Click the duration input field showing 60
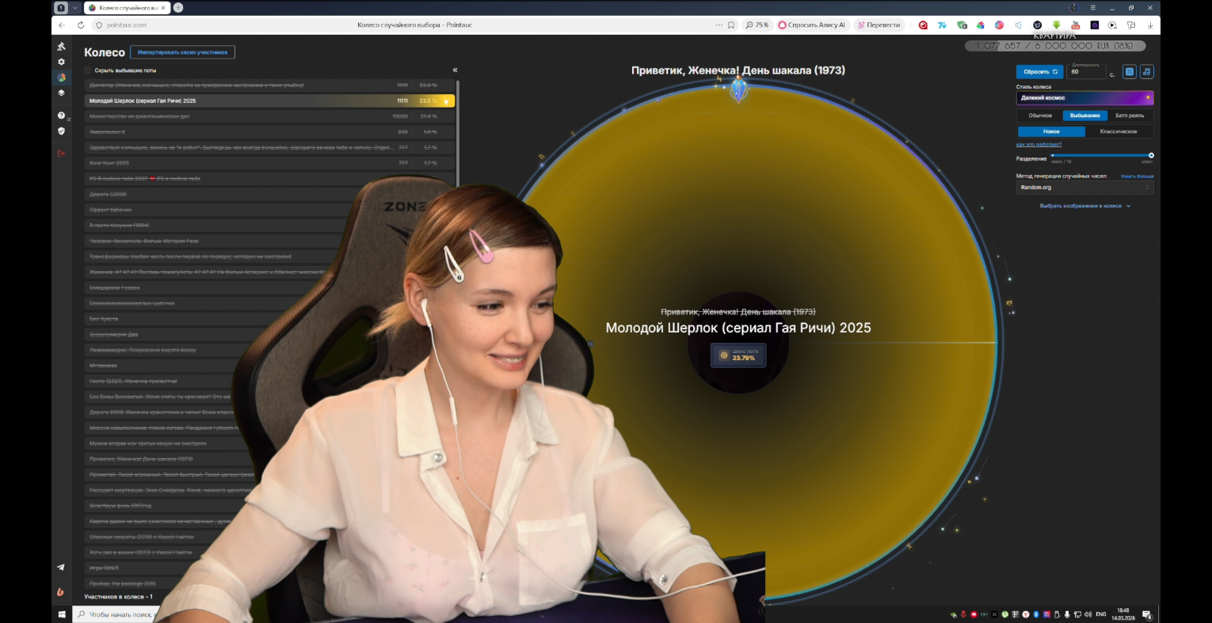The height and width of the screenshot is (623, 1212). (1087, 71)
